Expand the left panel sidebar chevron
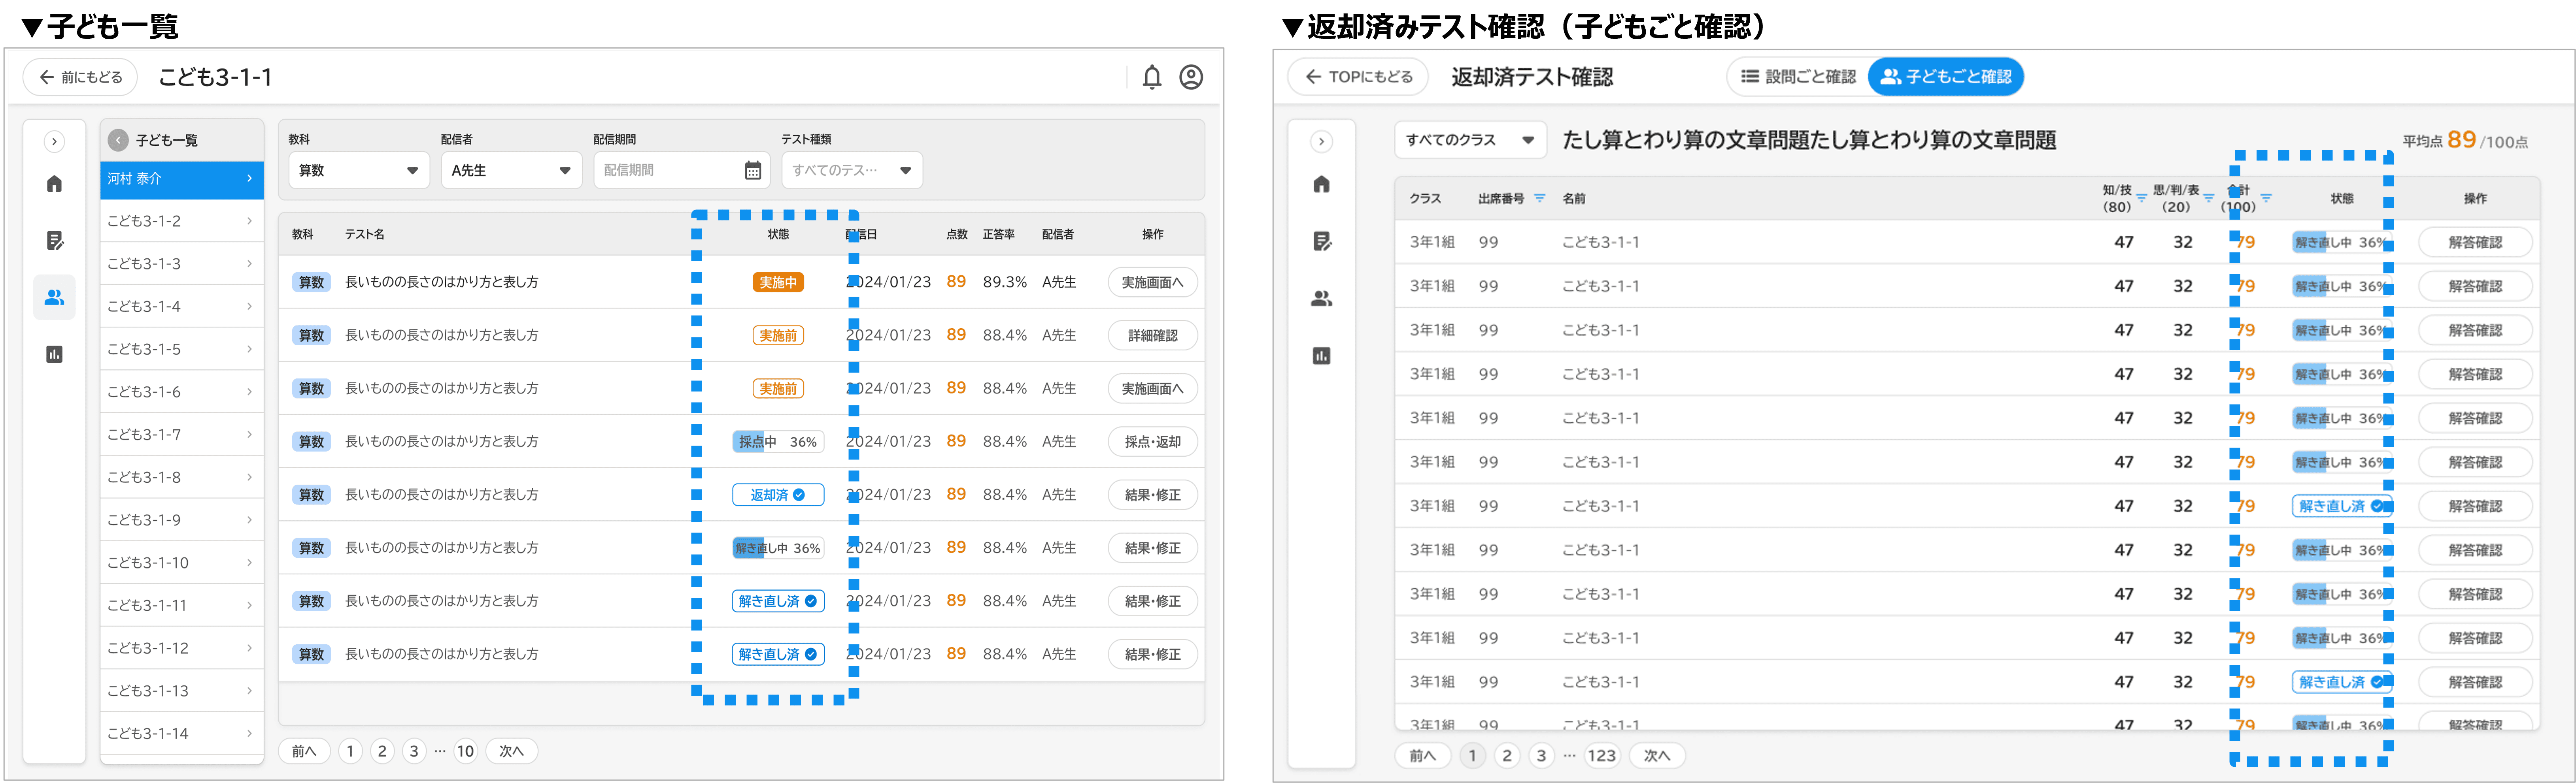The height and width of the screenshot is (783, 2576). [55, 142]
